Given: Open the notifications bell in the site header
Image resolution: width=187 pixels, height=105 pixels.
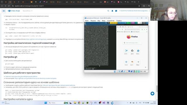Looking at the screenshot, I should coord(112,11).
